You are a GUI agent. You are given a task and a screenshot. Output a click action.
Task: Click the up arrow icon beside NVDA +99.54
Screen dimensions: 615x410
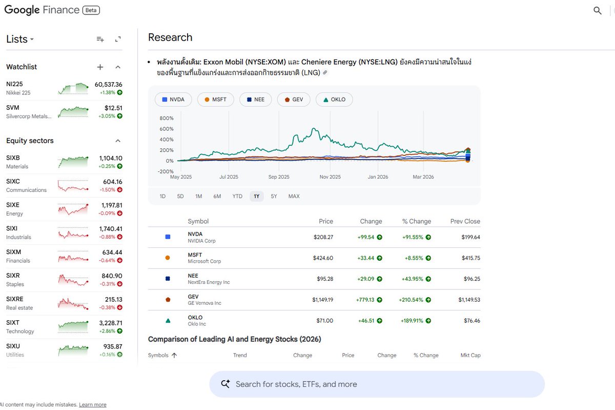[x=379, y=237]
